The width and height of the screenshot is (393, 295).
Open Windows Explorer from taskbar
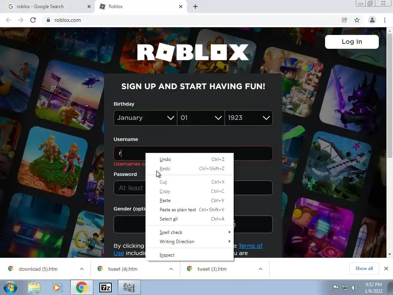(x=34, y=287)
